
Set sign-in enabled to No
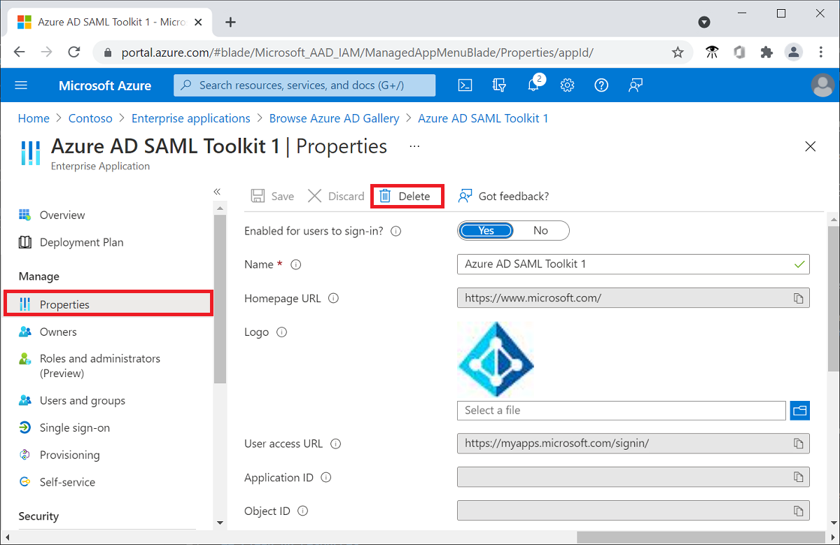point(540,231)
